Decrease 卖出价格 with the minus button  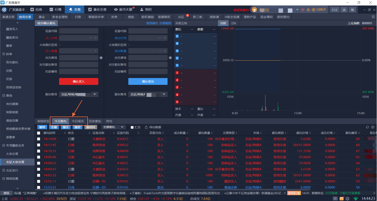[160, 38]
